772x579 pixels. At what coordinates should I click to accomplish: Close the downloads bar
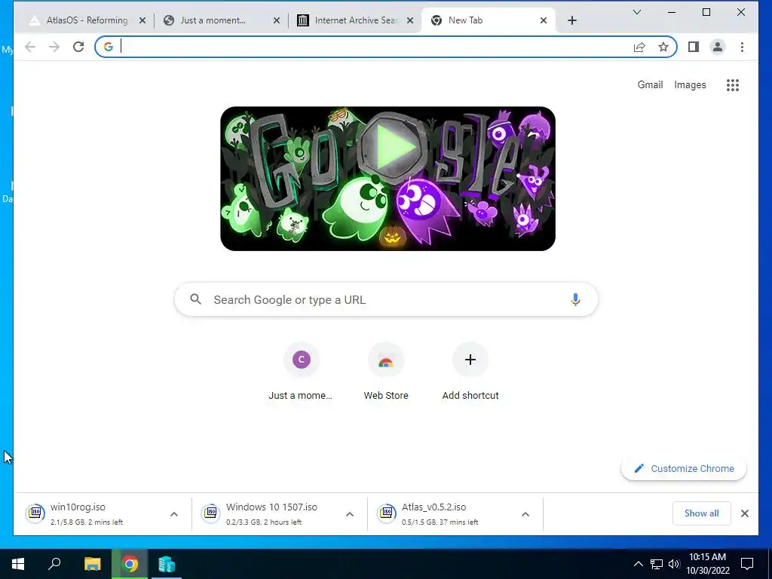[x=744, y=513]
